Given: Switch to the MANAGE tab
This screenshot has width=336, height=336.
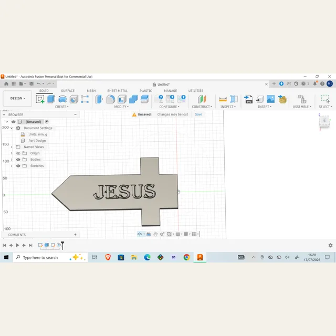Looking at the screenshot, I should click(x=171, y=91).
